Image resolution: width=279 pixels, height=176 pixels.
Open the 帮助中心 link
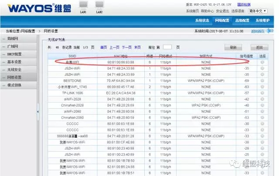pos(208,11)
